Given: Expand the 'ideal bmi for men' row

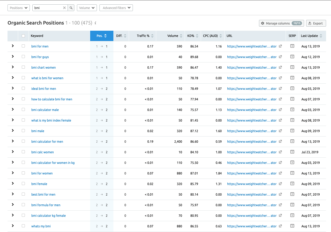Looking at the screenshot, I should (13, 88).
